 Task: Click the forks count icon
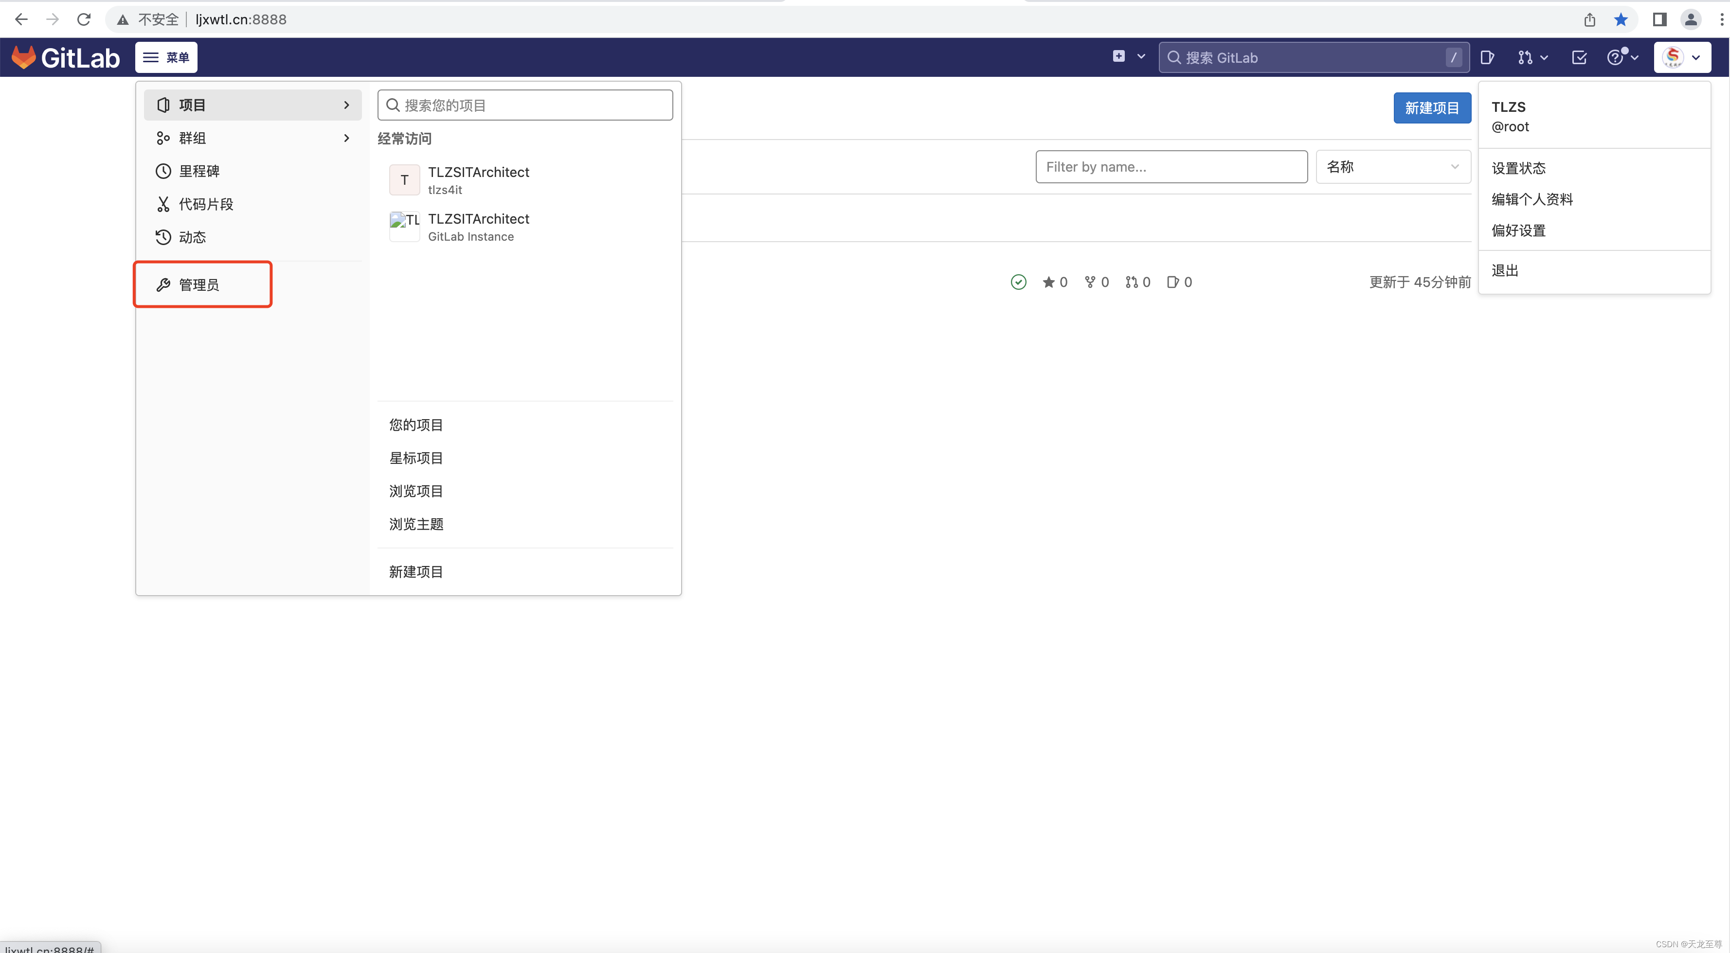point(1089,282)
